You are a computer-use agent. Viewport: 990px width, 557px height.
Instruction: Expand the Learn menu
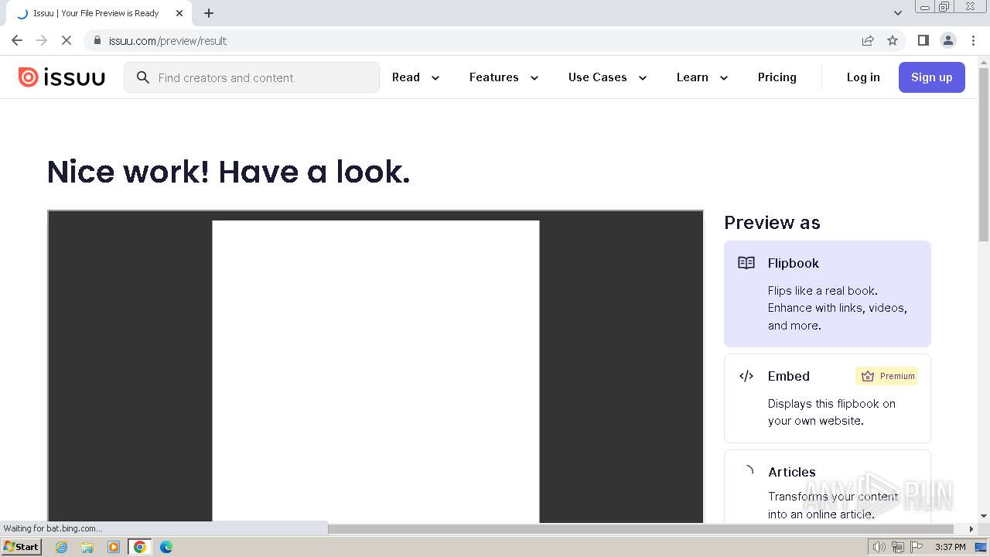pos(702,77)
